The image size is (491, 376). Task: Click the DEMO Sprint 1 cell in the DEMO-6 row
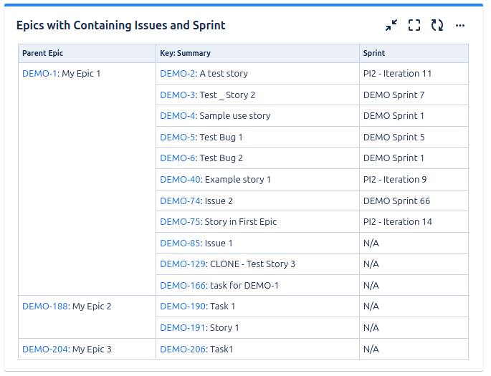pyautogui.click(x=414, y=158)
